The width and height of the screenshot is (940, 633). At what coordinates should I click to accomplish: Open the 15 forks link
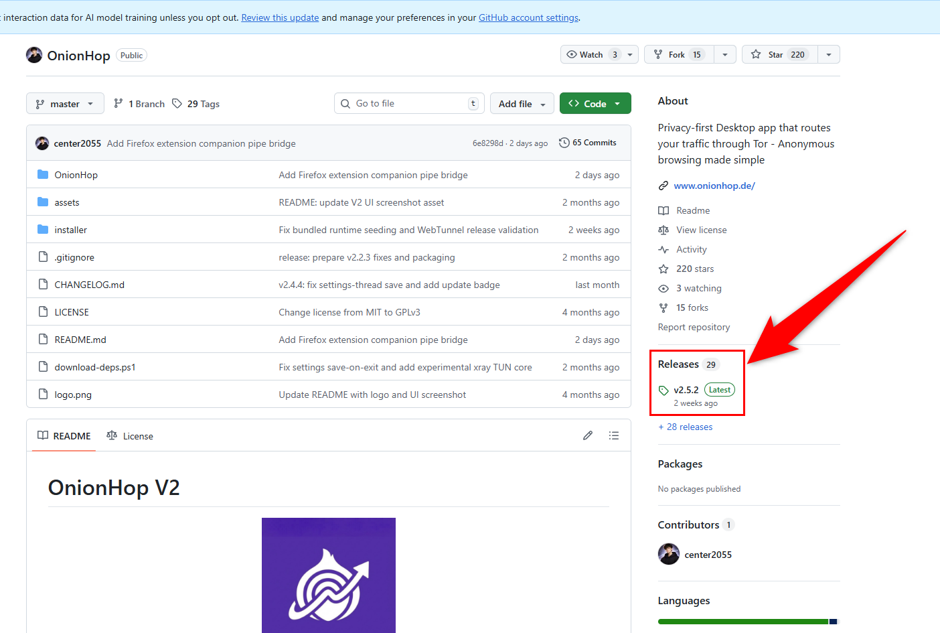tap(692, 307)
